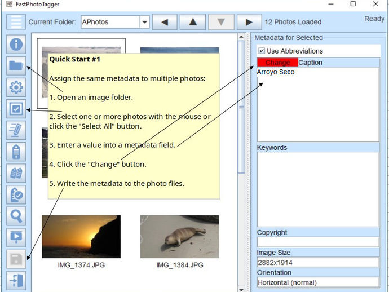Go to parent folder with up arrow

(x=193, y=22)
